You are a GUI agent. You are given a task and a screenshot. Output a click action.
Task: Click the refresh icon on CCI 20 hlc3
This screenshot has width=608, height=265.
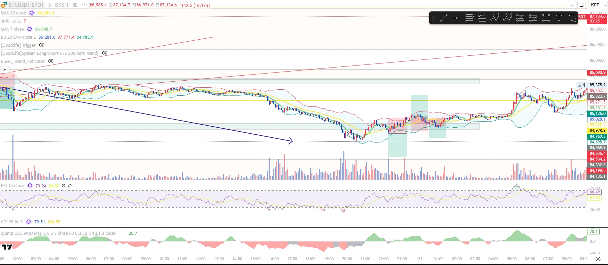tap(29, 222)
